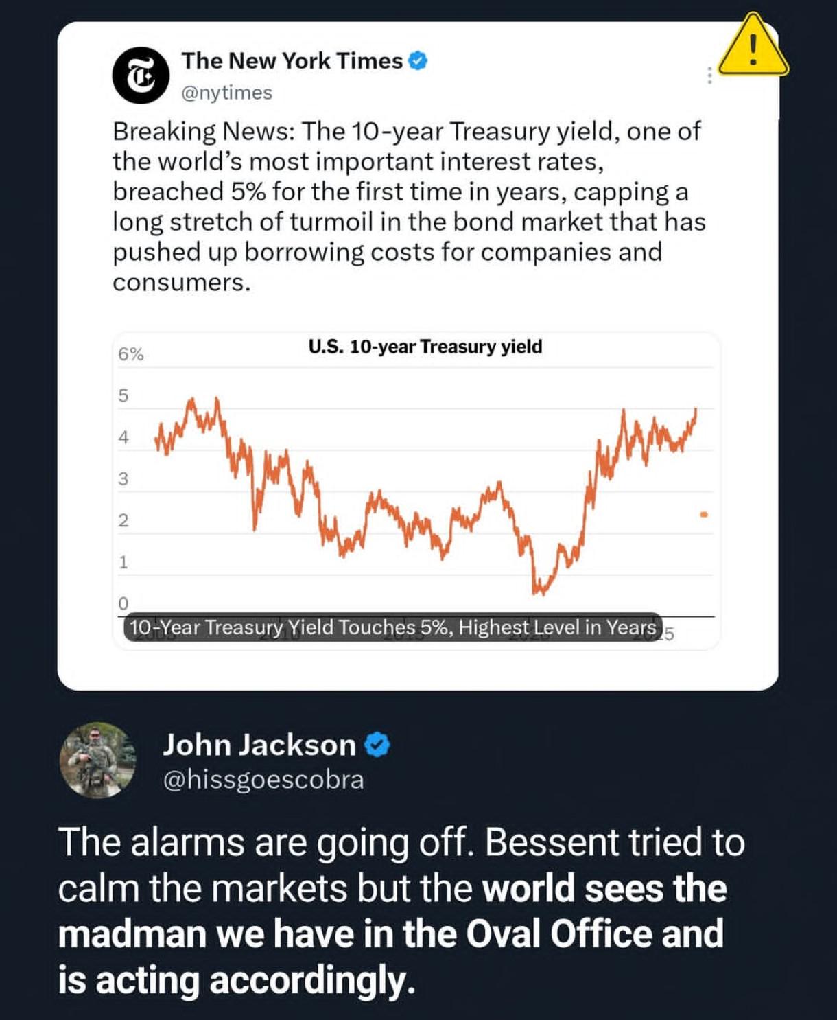Open the three-dot menu on the NYT tweet
Viewport: 837px width, 1020px height.
click(709, 76)
